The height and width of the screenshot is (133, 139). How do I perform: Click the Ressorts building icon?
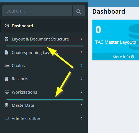click(6, 79)
